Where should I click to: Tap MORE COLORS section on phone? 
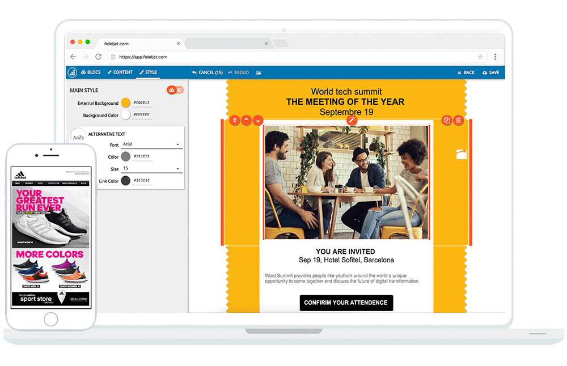[x=50, y=269]
